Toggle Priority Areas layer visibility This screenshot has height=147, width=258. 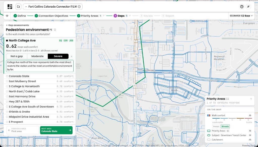(x=250, y=131)
